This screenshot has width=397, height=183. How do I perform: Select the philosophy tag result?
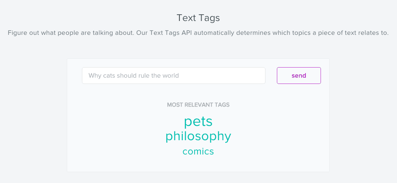pyautogui.click(x=198, y=136)
